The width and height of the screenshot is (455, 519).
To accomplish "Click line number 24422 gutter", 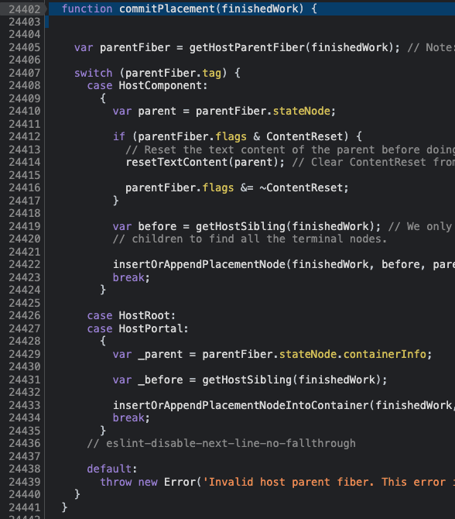I will tap(25, 264).
